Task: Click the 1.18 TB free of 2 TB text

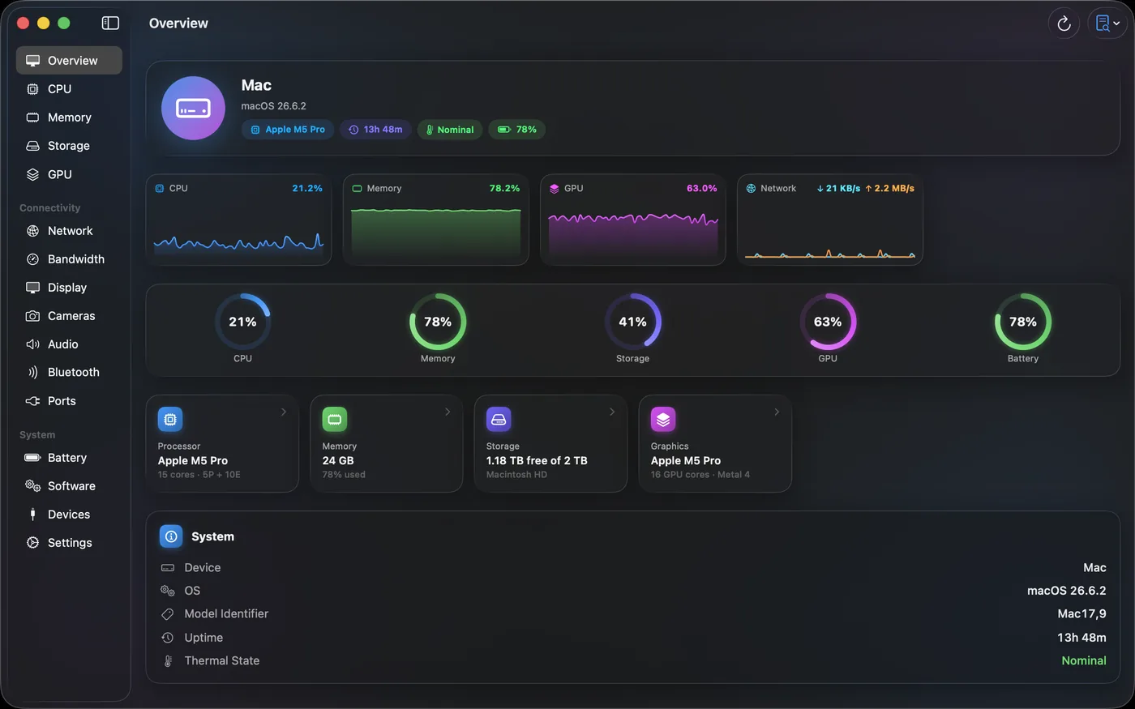Action: point(537,460)
